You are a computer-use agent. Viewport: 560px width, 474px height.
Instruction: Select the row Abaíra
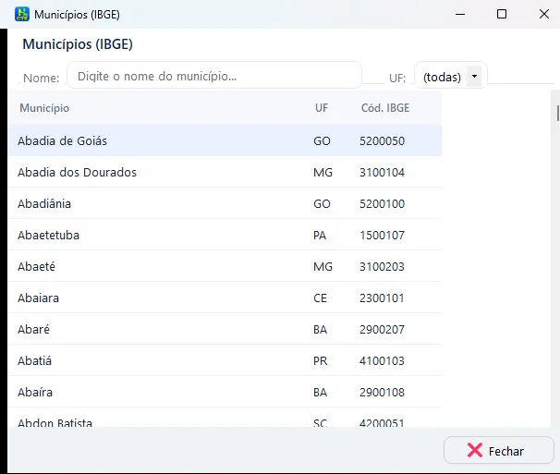click(225, 392)
